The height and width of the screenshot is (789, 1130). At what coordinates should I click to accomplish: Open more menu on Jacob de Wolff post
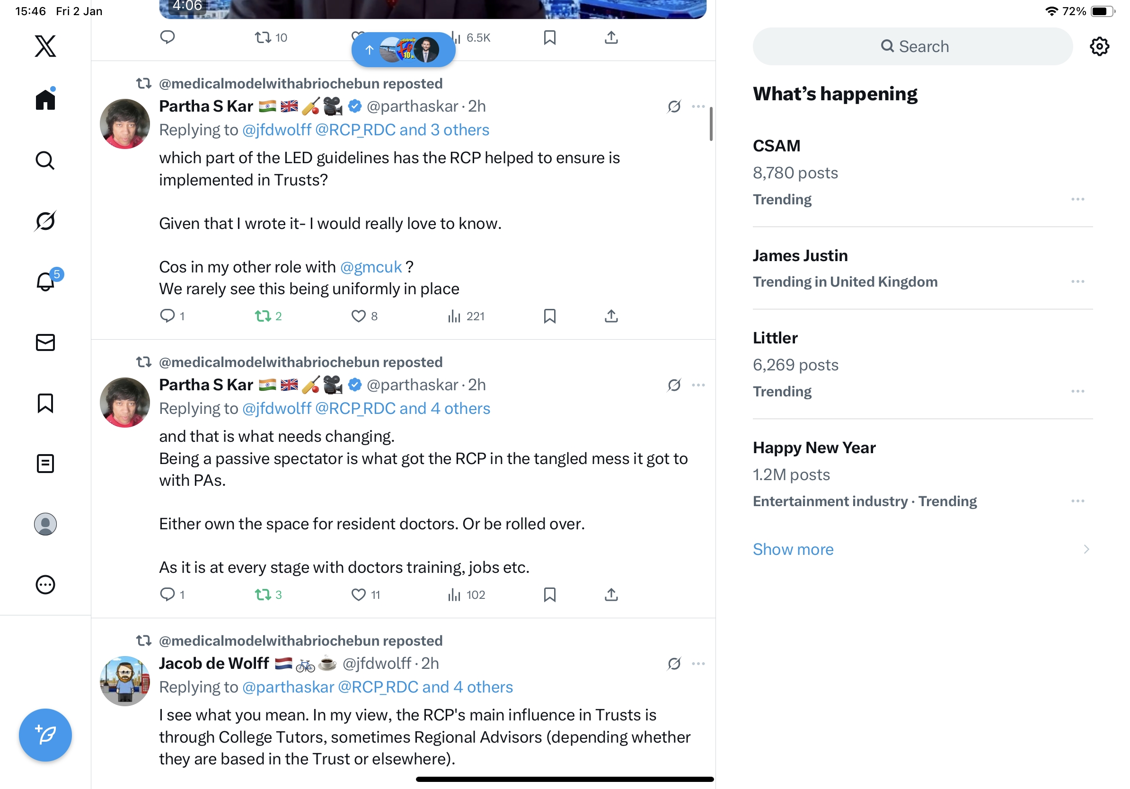tap(698, 663)
